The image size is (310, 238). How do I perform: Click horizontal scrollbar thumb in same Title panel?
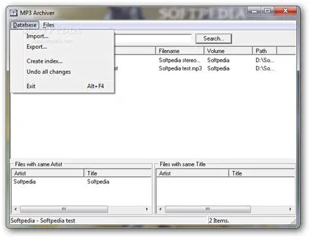tap(208, 209)
